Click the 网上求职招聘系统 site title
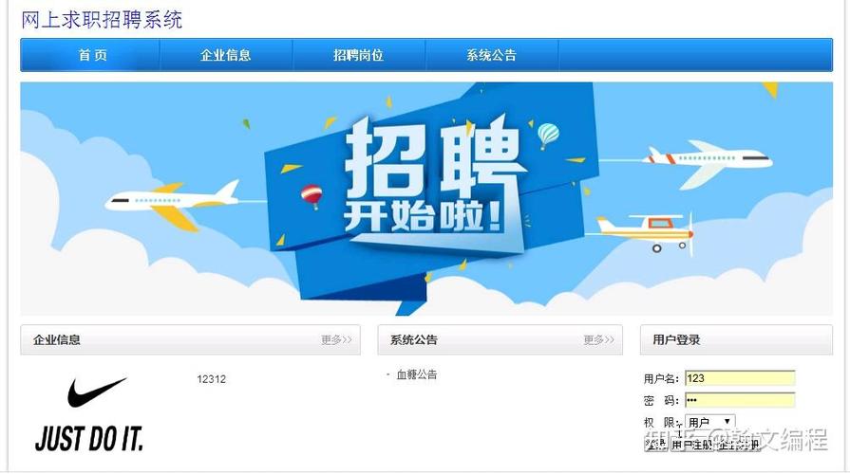 coord(102,20)
